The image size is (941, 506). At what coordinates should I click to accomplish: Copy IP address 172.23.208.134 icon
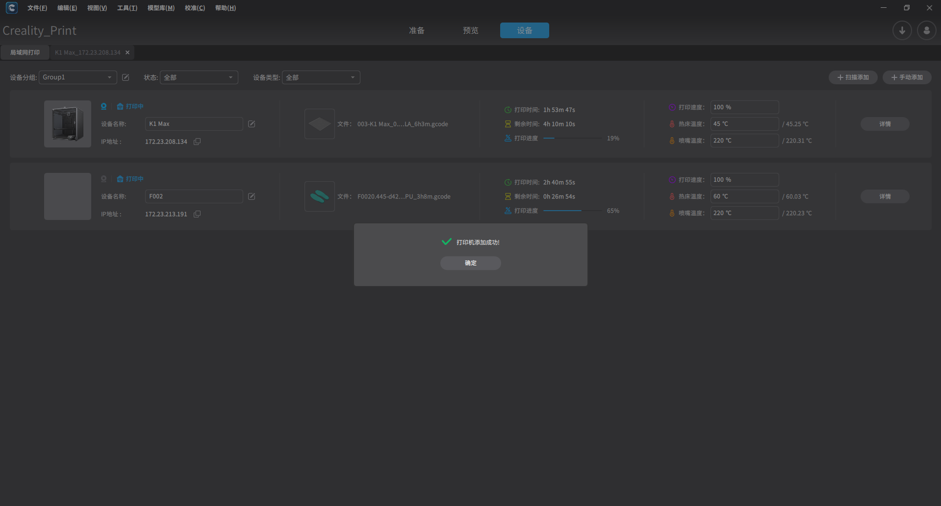(197, 142)
